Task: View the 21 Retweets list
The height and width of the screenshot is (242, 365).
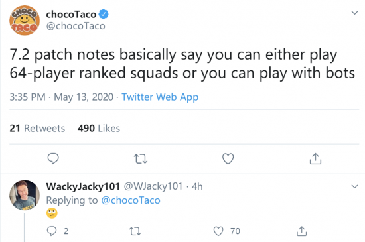Action: pyautogui.click(x=37, y=129)
